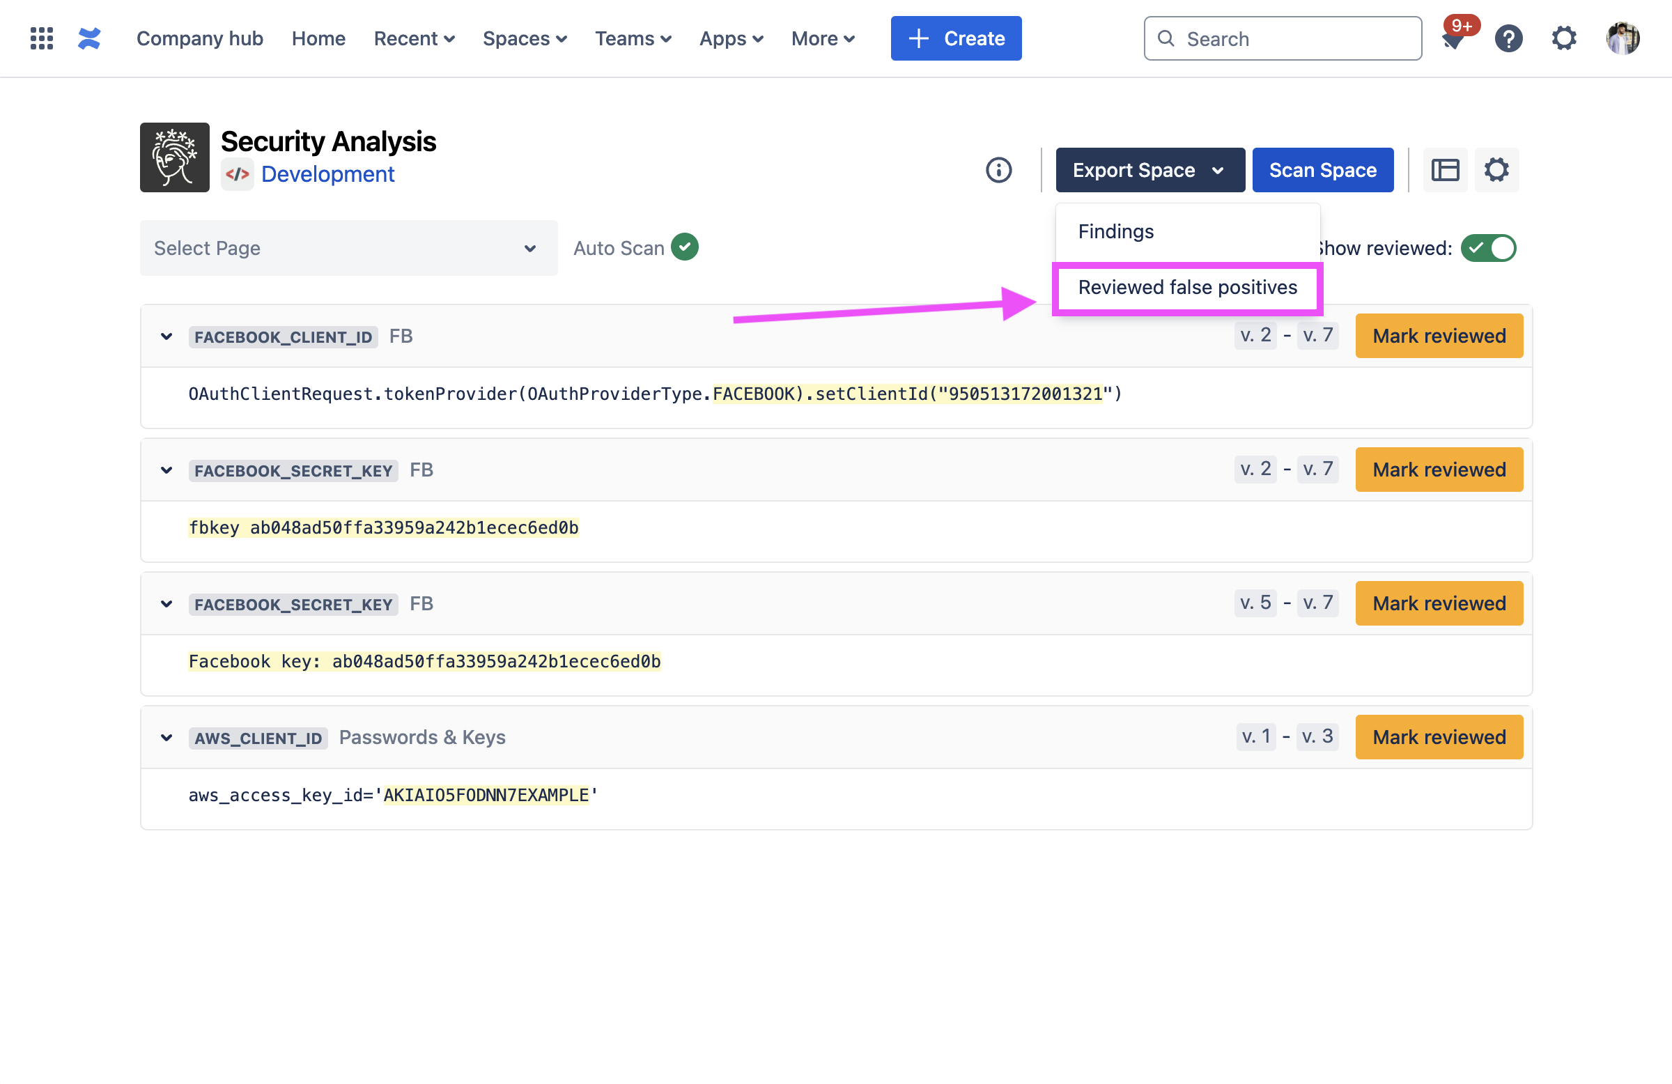
Task: Collapse the FACEBOOK_CLIENT_ID finding
Action: 167,336
